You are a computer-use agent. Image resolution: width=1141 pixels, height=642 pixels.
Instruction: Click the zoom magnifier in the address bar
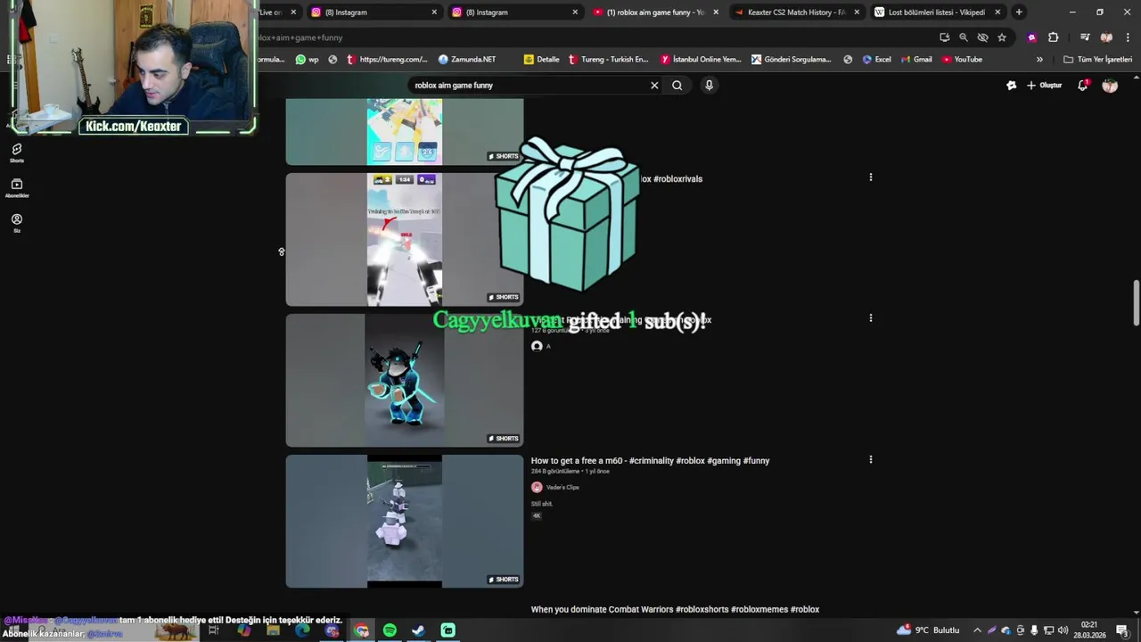[x=964, y=37]
